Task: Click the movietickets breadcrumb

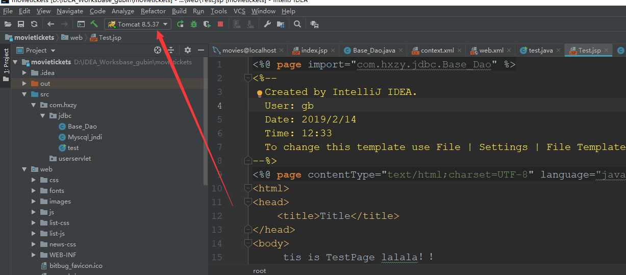Action: (30, 37)
